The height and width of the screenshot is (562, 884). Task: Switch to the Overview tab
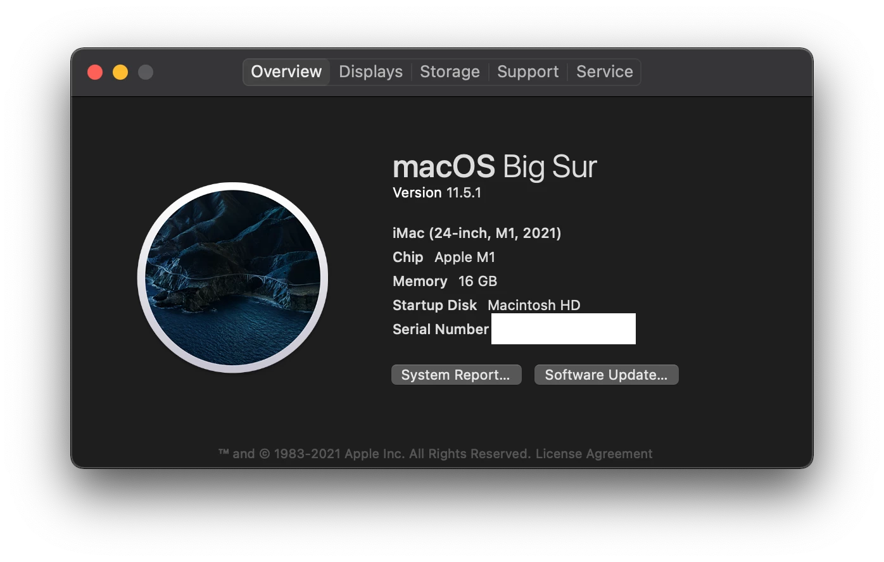click(x=286, y=72)
